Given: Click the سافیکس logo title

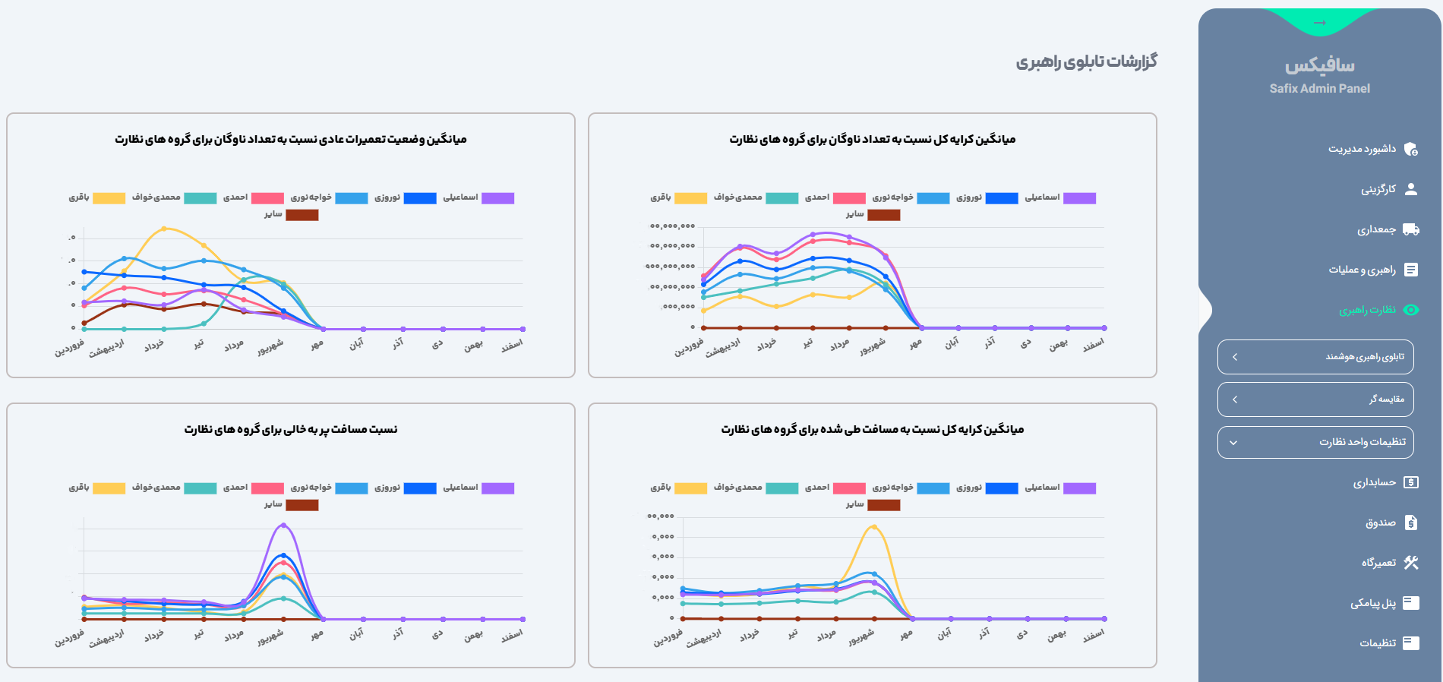Looking at the screenshot, I should pyautogui.click(x=1319, y=65).
